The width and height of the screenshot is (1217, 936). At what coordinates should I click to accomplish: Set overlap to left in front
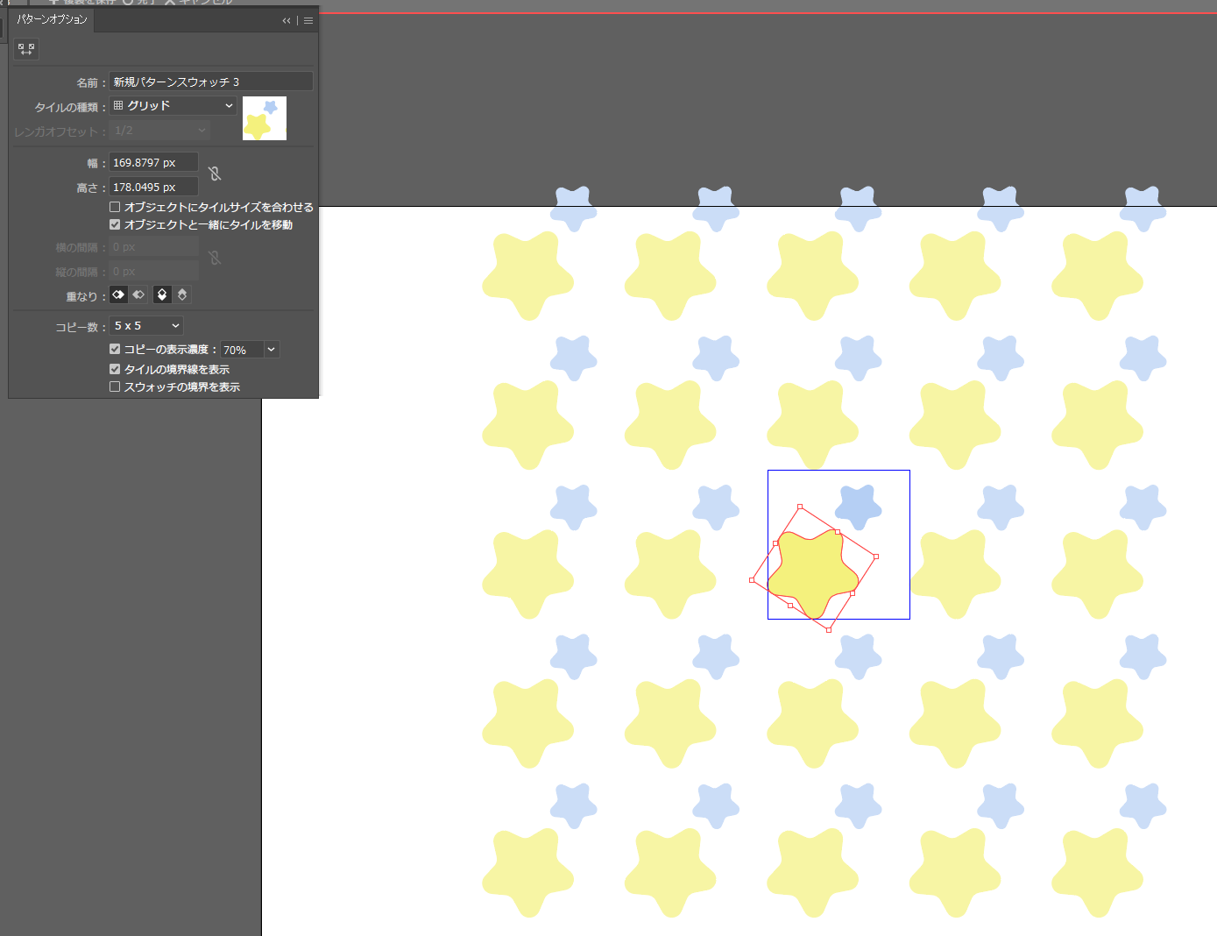pos(118,294)
